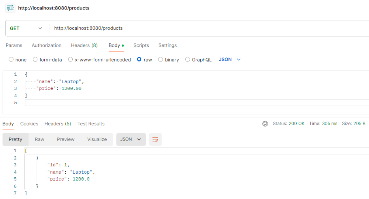Switch to the Authorization tab
The width and height of the screenshot is (369, 199).
click(46, 46)
